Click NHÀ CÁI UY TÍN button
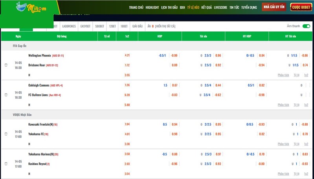Viewport: 314px width, 179px height. pos(274,7)
